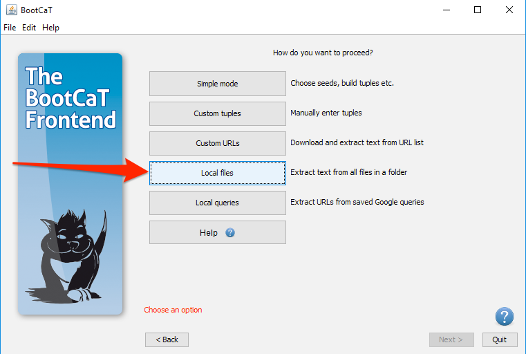Select the Custom tuples button

tap(217, 113)
